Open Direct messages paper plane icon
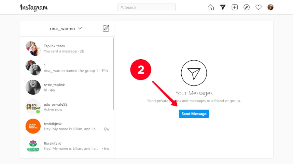The width and height of the screenshot is (293, 164). pyautogui.click(x=223, y=7)
